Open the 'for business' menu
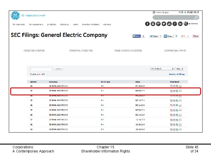 19,25
